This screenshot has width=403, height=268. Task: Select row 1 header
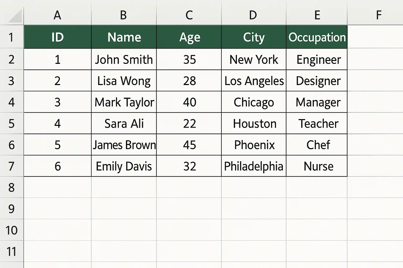click(12, 37)
